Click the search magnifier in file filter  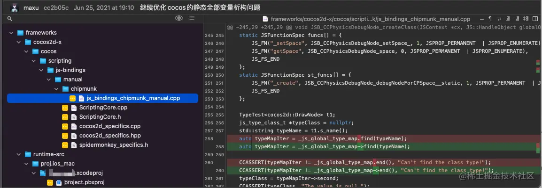(x=10, y=19)
